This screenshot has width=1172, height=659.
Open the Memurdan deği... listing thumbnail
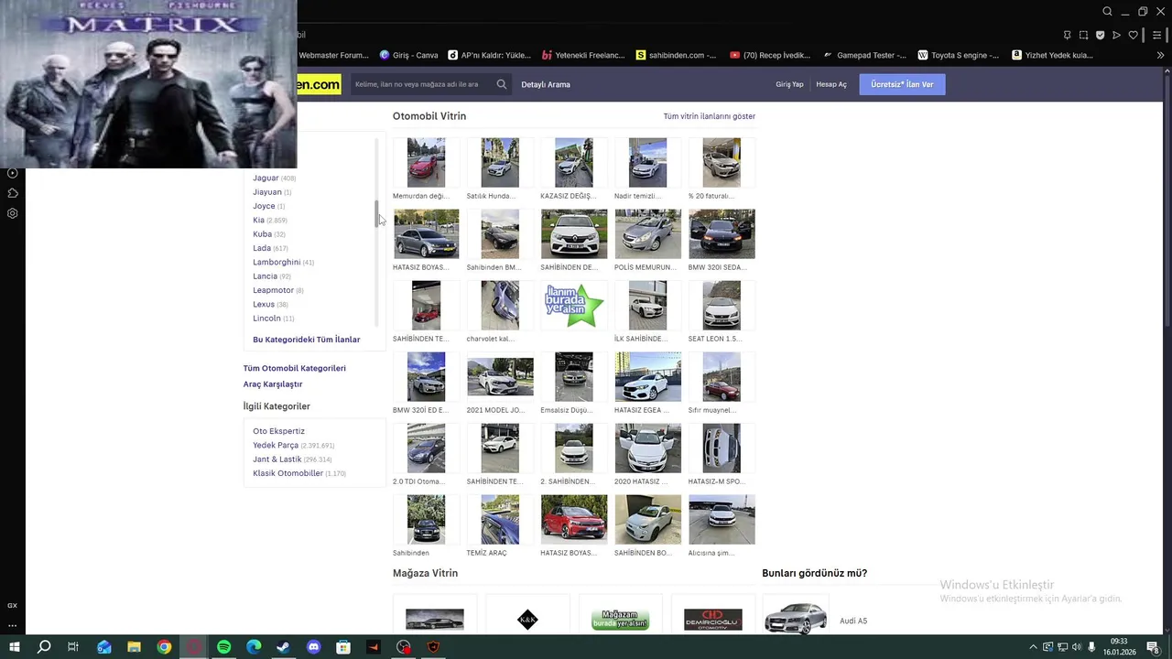tap(426, 162)
